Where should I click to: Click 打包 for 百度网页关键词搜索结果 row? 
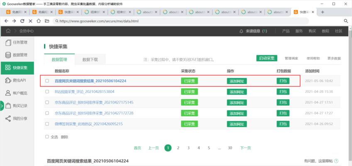[283, 81]
